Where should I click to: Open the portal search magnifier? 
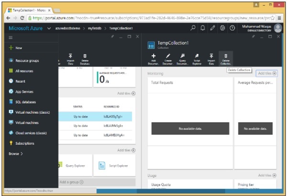point(193,28)
